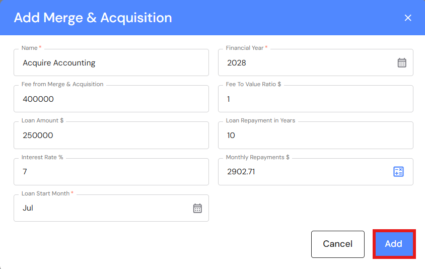The width and height of the screenshot is (425, 269).
Task: Focus the Name input field
Action: point(111,63)
